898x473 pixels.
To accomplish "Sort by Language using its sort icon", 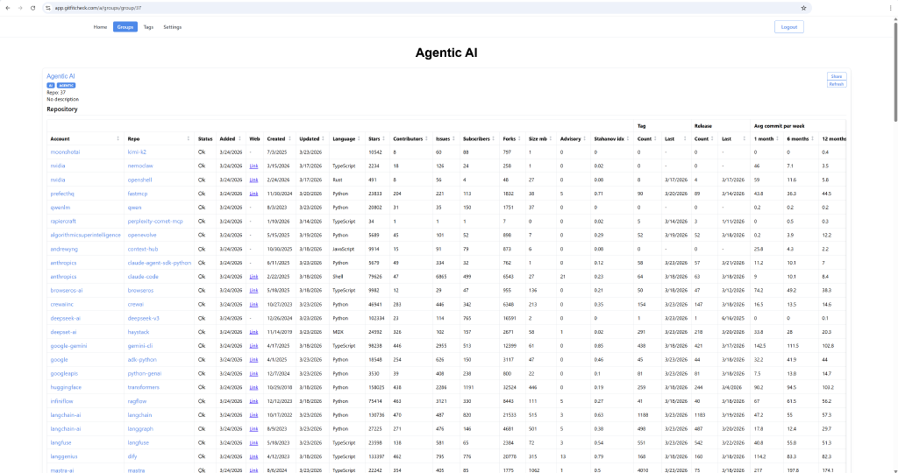I will (359, 139).
